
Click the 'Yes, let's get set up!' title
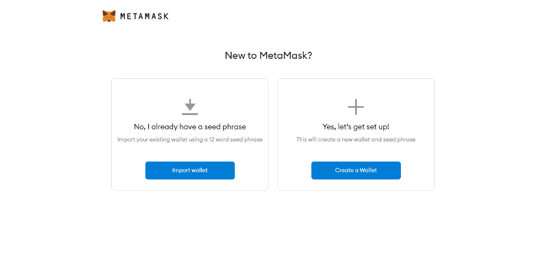click(356, 127)
